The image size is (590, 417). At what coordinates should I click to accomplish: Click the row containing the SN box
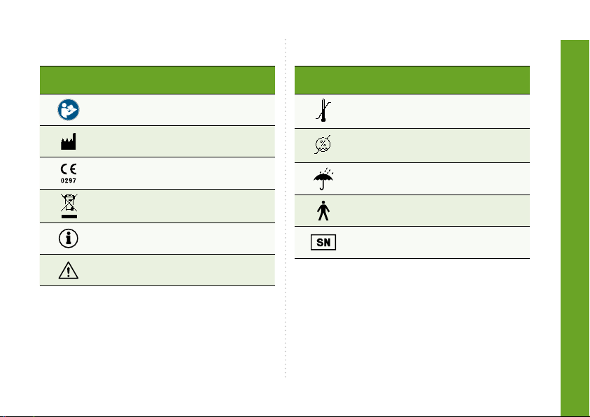tap(412, 243)
